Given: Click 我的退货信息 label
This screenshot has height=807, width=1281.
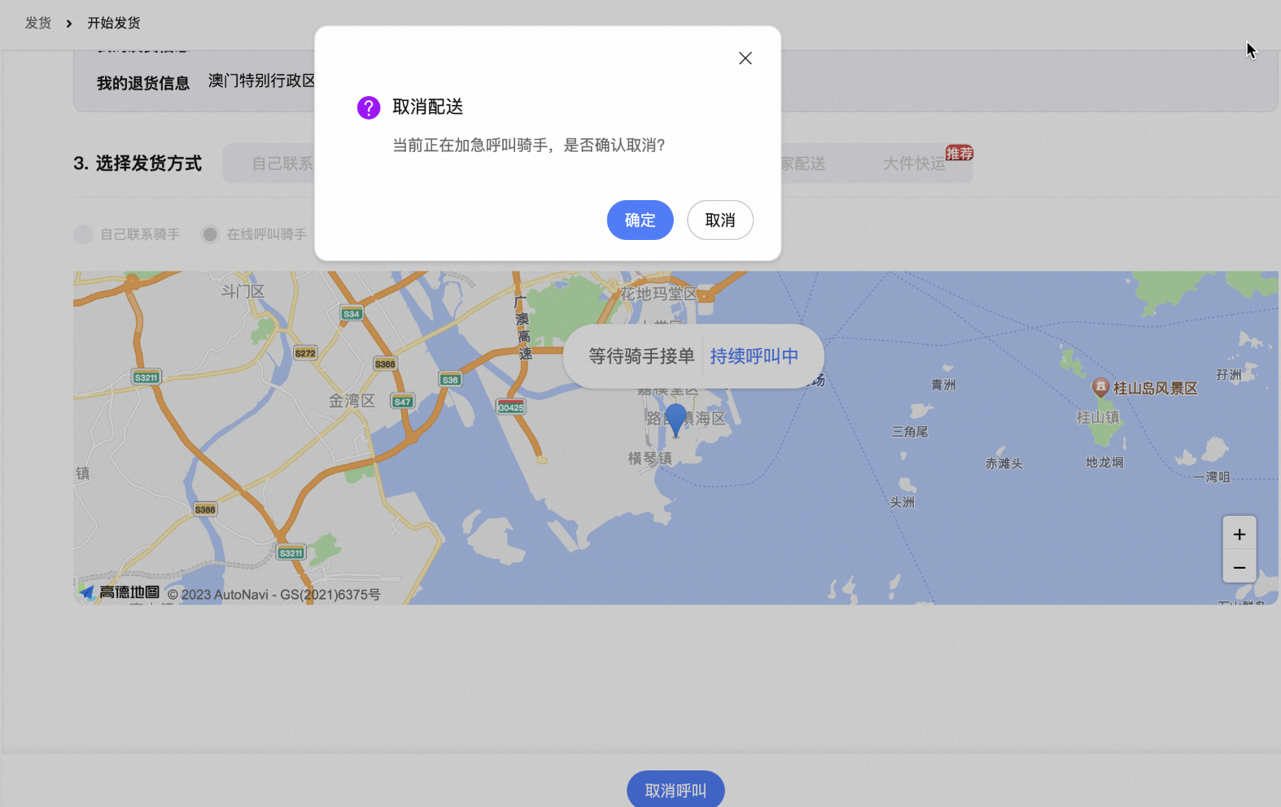Looking at the screenshot, I should click(143, 83).
